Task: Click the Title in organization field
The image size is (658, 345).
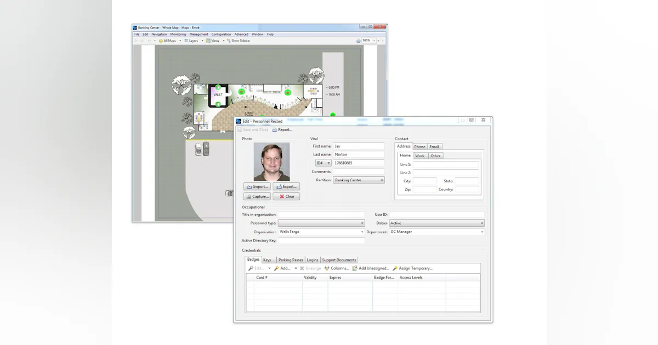Action: [321, 215]
